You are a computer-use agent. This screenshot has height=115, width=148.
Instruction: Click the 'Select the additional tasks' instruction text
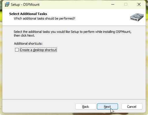[x=72, y=33]
